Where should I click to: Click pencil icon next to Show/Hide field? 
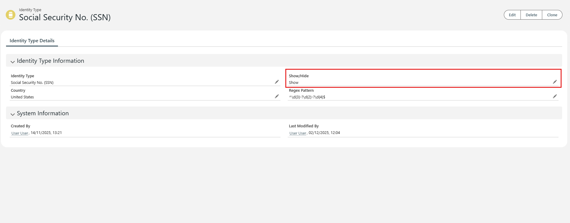click(x=555, y=82)
